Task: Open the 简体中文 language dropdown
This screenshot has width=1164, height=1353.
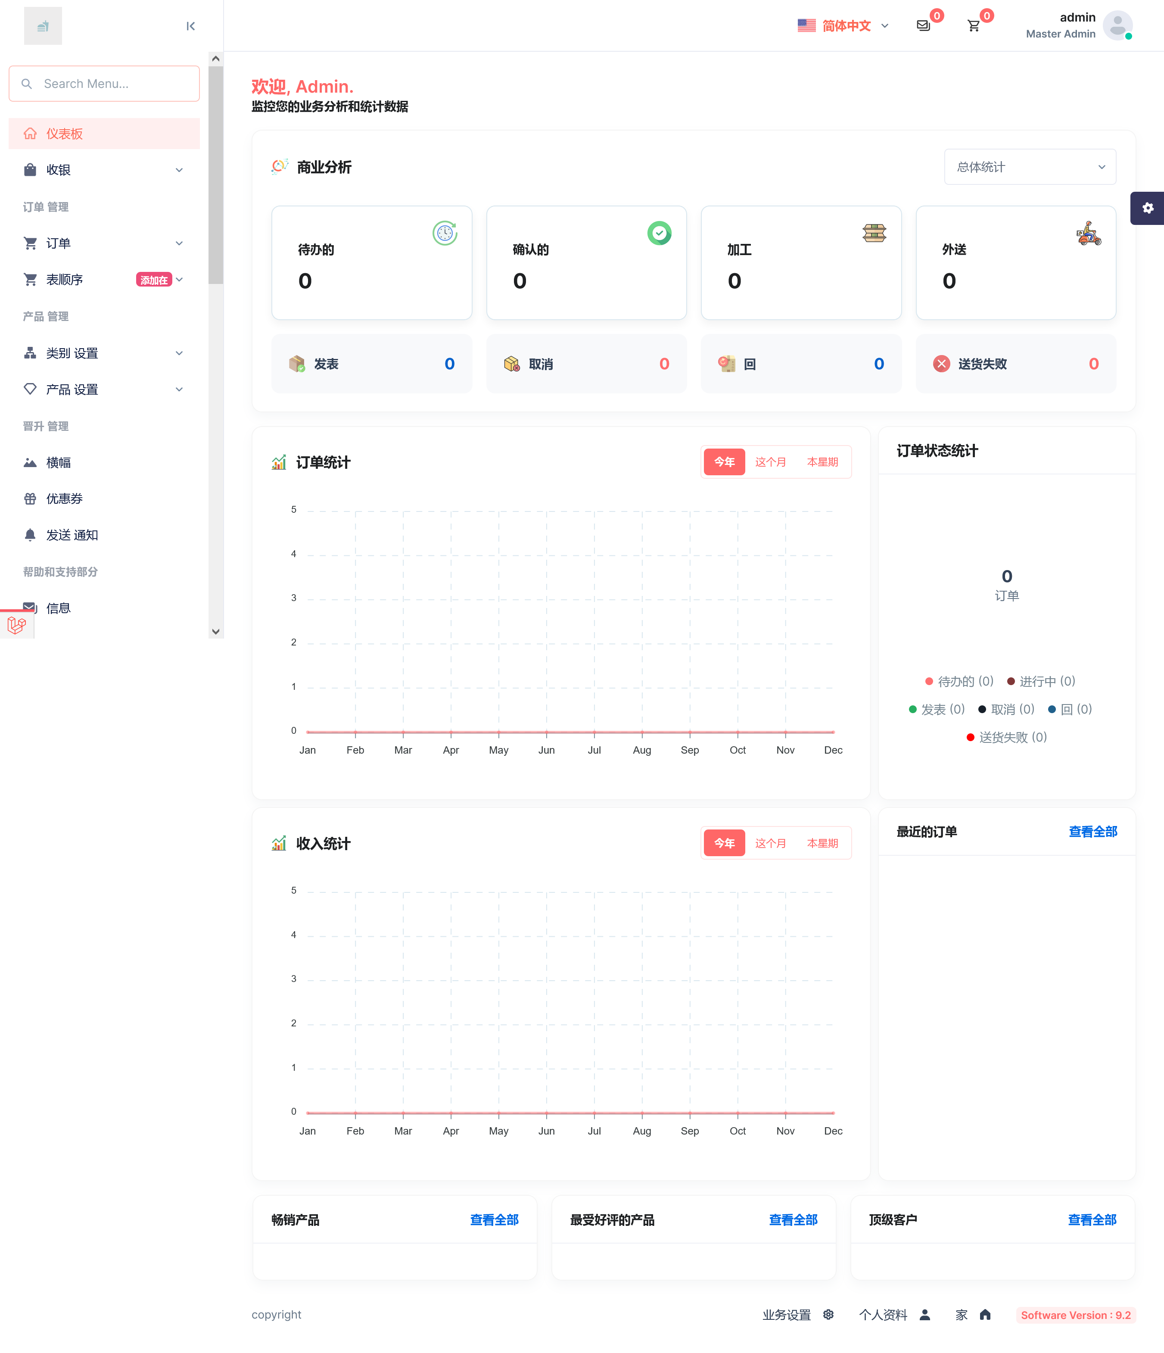Action: pos(843,25)
